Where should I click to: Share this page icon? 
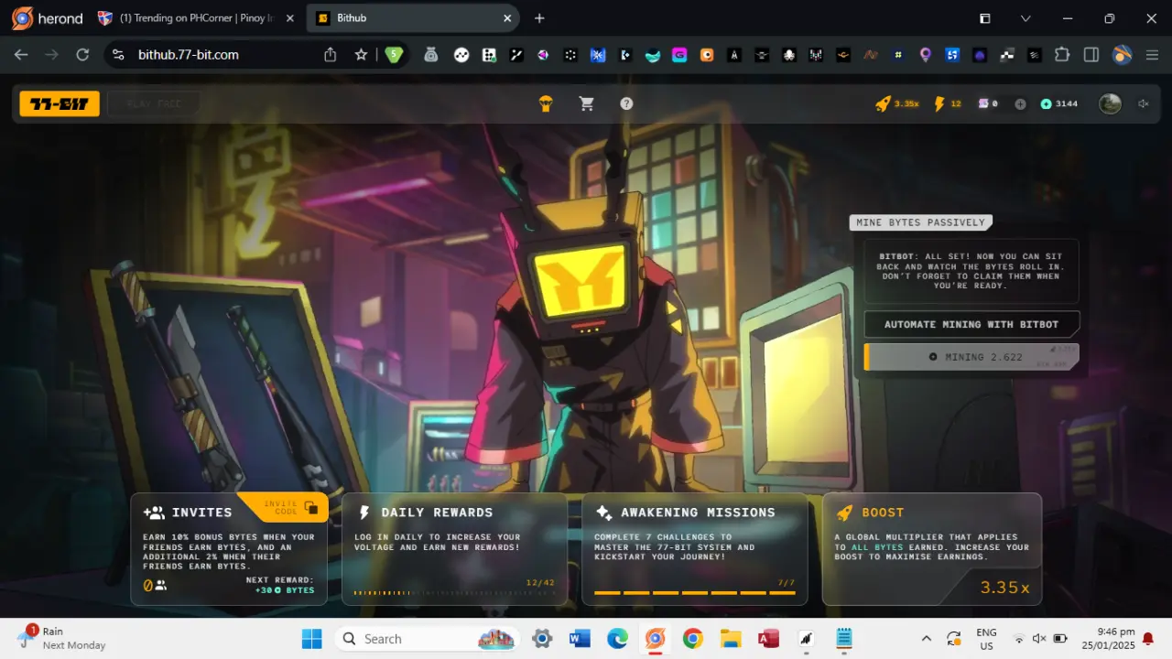331,55
